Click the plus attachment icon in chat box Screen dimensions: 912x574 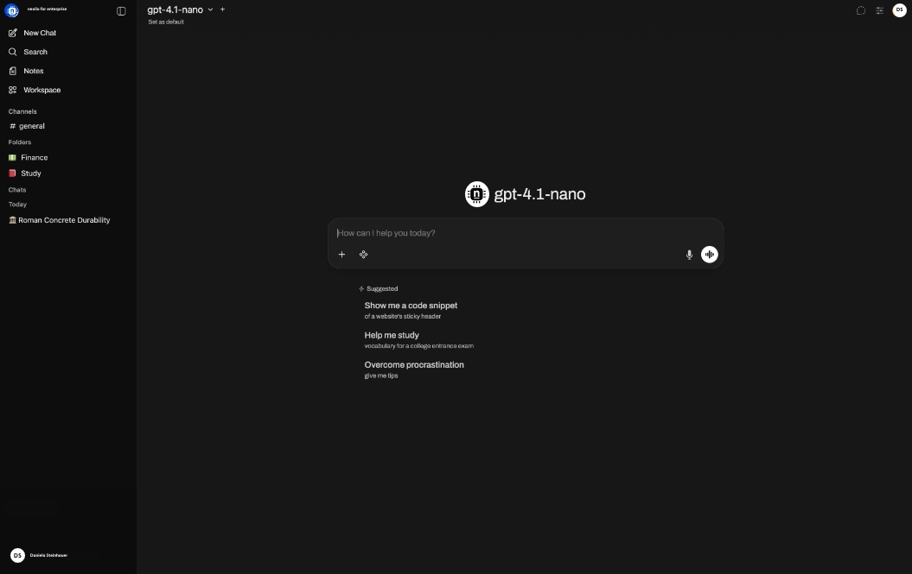tap(341, 255)
